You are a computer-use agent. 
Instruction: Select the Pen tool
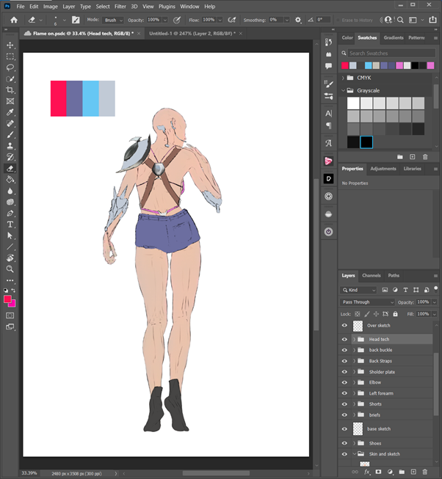pyautogui.click(x=10, y=213)
